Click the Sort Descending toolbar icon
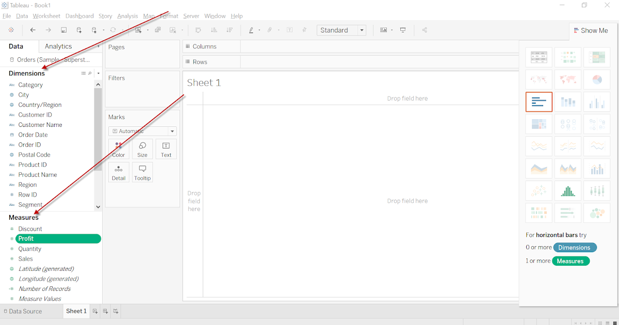The width and height of the screenshot is (619, 325). (229, 29)
